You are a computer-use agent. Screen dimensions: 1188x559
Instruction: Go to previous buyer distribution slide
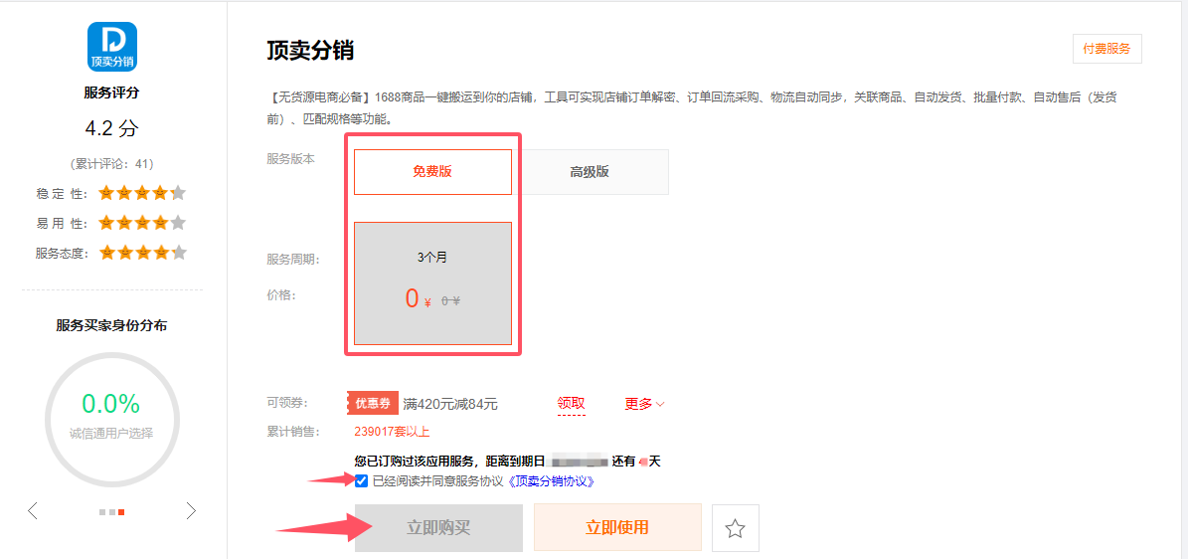coord(33,511)
